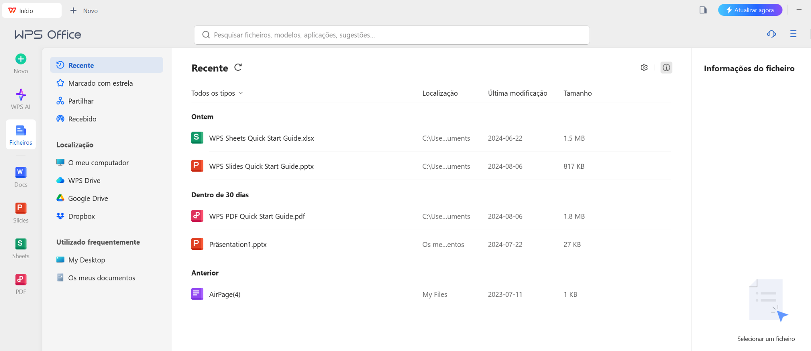Click the search files input field
Image resolution: width=811 pixels, height=351 pixels.
[391, 35]
